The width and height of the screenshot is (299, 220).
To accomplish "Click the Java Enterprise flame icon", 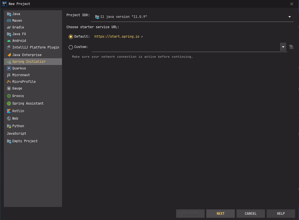I will (x=9, y=55).
